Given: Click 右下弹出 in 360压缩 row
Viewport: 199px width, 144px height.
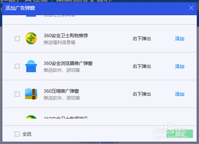Looking at the screenshot, I should (142, 94).
